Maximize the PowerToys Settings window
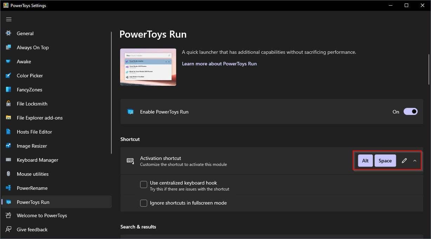 tap(406, 5)
